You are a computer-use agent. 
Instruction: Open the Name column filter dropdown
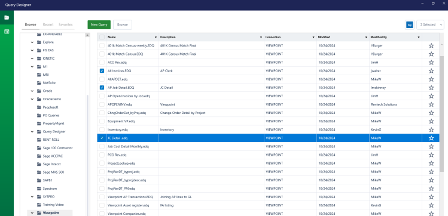click(156, 38)
